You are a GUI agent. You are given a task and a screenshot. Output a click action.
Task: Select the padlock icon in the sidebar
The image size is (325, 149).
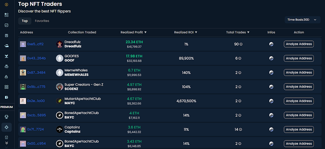coord(6,77)
